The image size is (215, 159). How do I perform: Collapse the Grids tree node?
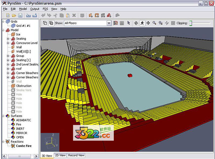click(3, 21)
